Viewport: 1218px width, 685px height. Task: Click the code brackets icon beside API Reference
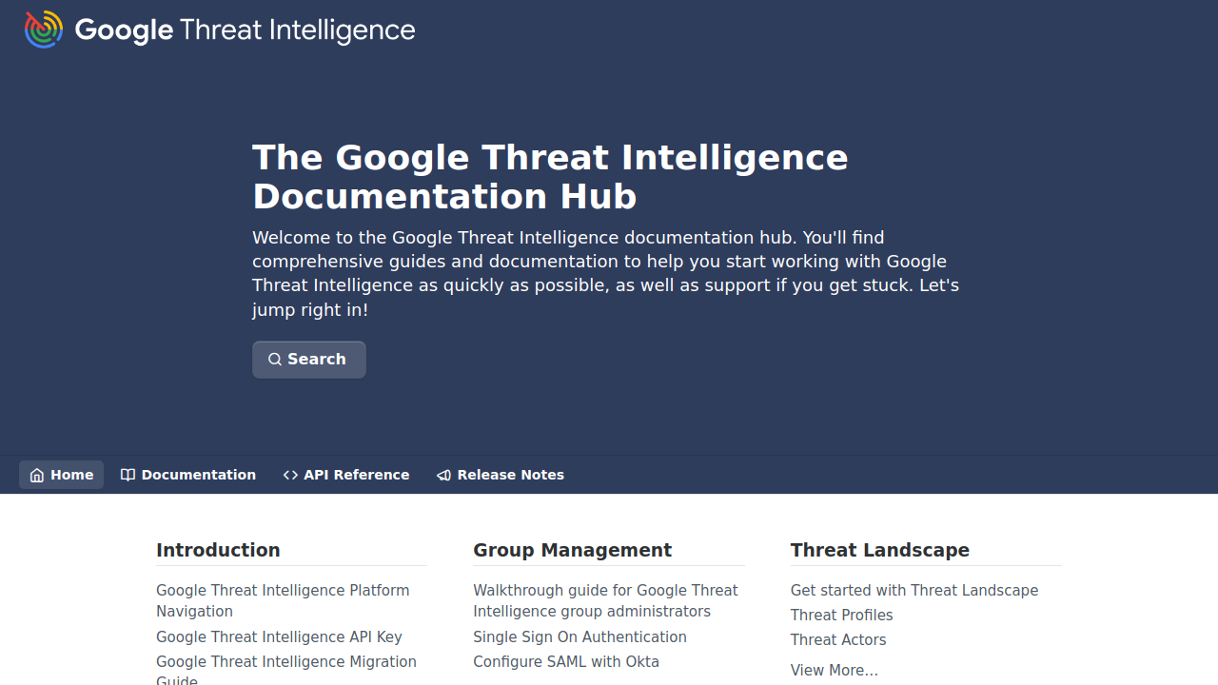coord(290,475)
